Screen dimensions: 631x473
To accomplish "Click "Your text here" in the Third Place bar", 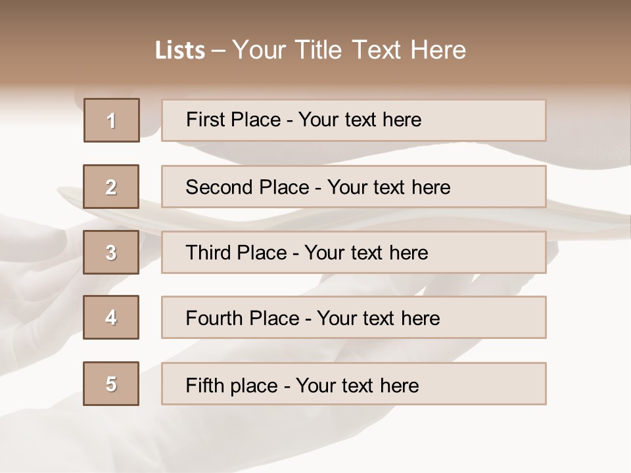I will click(x=366, y=253).
